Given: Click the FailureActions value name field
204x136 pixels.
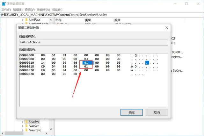Looking at the screenshot, I should pos(93,42).
